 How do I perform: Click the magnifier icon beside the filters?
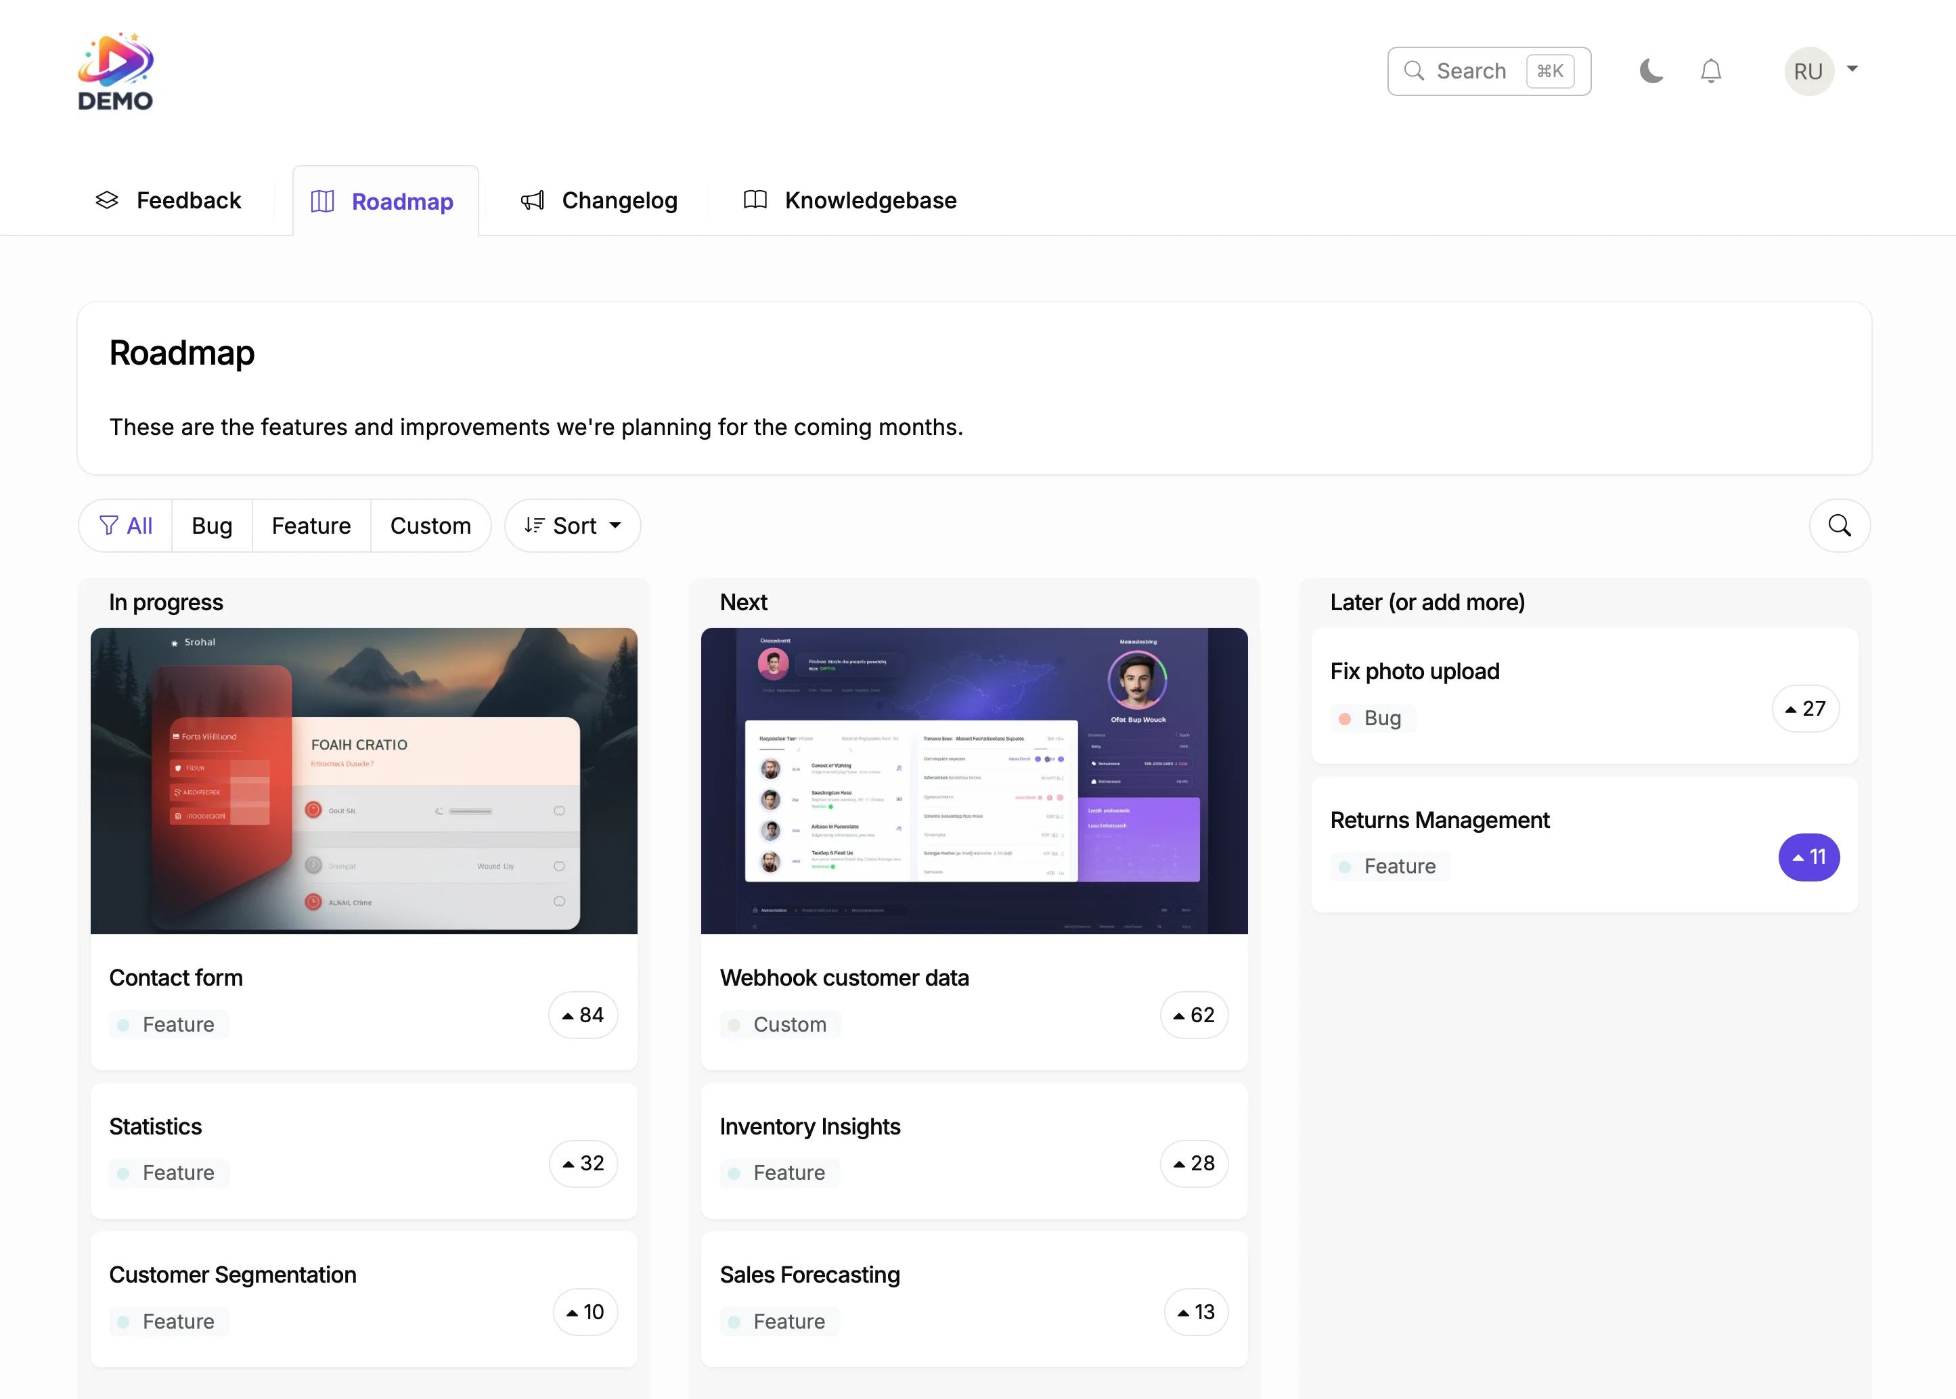coord(1840,526)
